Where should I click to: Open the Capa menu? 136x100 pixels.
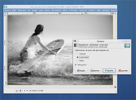pyautogui.click(x=41, y=10)
